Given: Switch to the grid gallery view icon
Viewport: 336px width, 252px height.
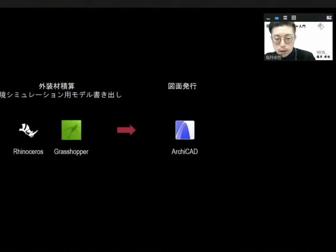Looking at the screenshot, I should (x=294, y=18).
